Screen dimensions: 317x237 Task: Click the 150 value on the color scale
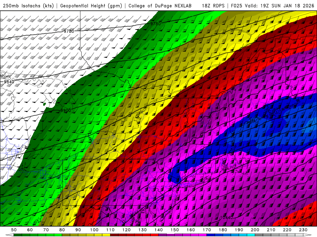point(175,230)
